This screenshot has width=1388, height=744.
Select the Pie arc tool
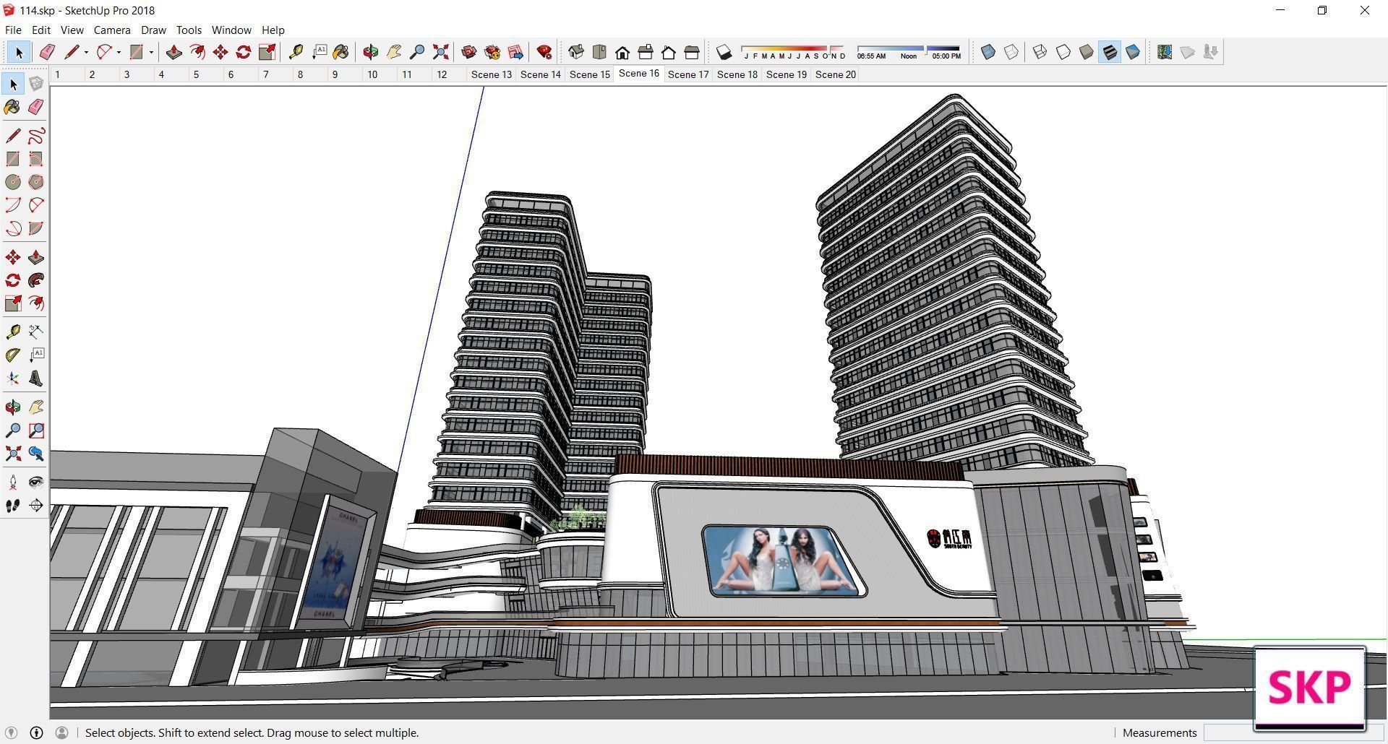[x=36, y=228]
